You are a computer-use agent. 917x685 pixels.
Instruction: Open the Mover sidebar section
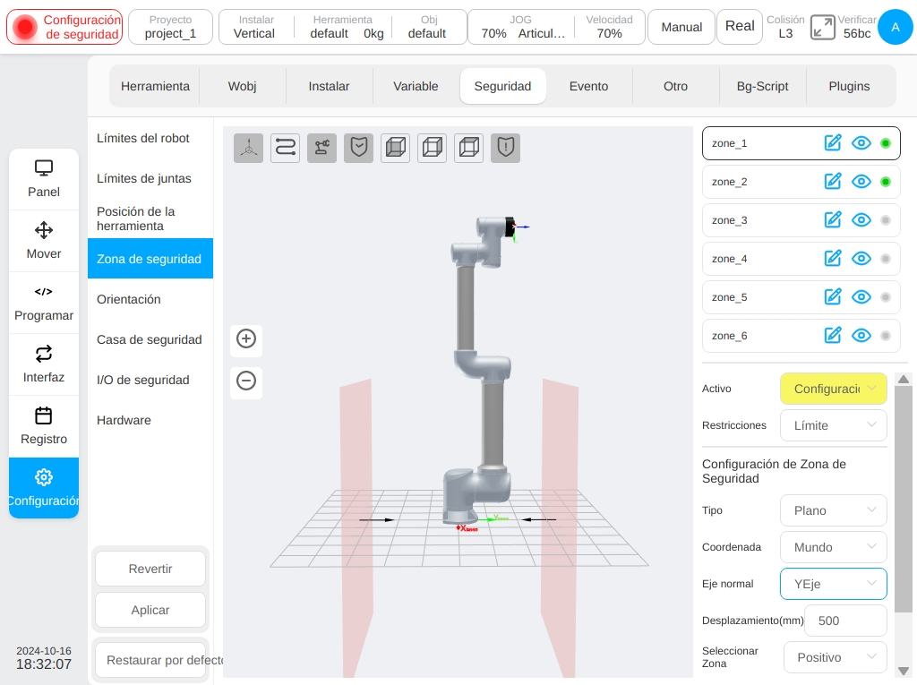[44, 241]
